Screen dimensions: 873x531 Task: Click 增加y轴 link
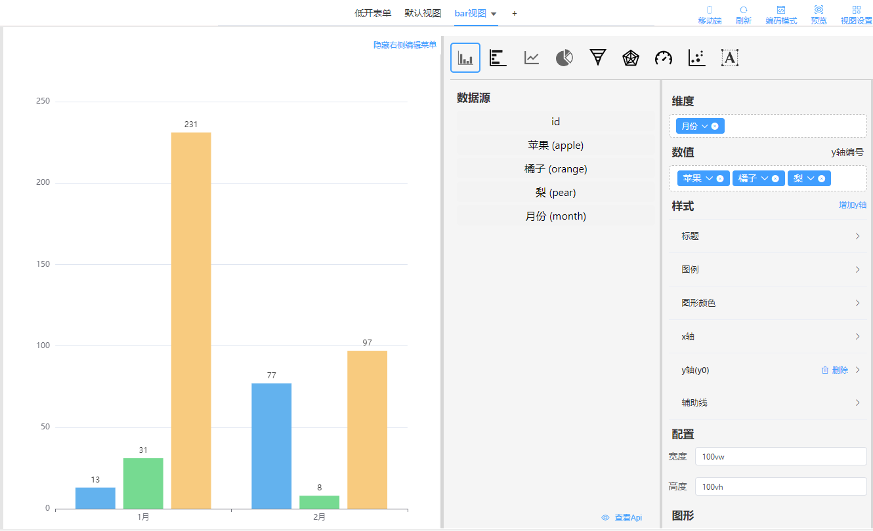[852, 205]
